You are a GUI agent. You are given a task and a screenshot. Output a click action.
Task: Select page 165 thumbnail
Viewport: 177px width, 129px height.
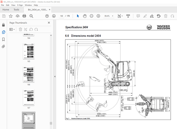tap(29, 51)
